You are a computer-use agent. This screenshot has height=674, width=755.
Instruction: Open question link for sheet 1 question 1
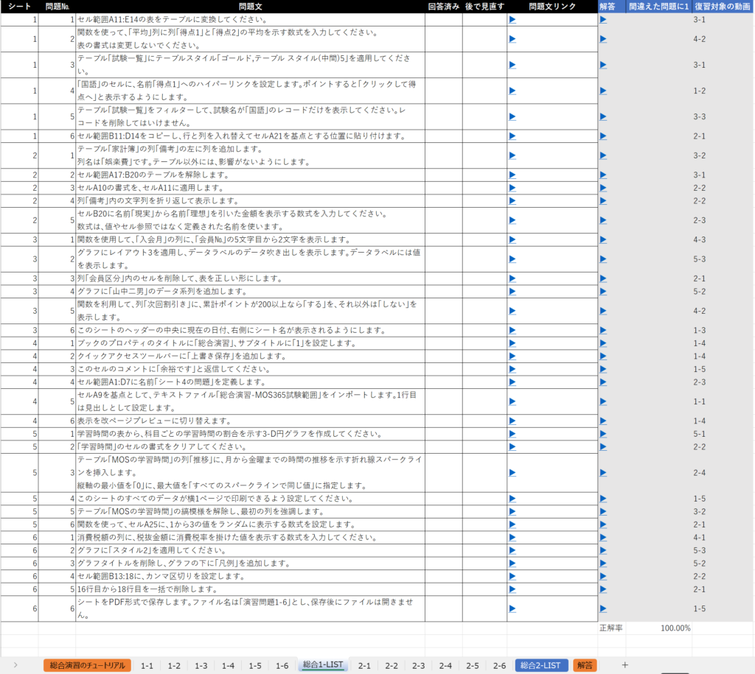click(x=512, y=20)
